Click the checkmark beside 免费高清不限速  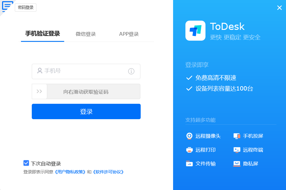coord(189,78)
